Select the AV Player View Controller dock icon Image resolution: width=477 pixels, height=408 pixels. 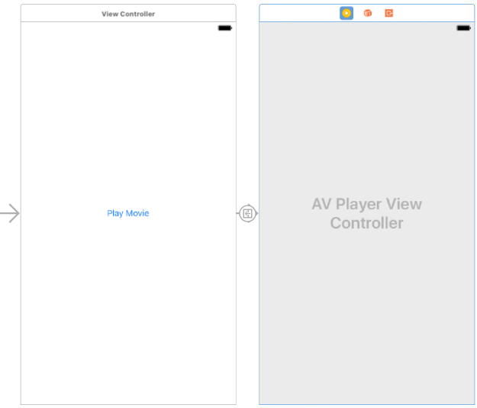346,13
